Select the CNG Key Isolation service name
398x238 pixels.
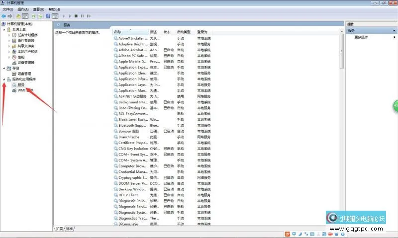pos(133,149)
